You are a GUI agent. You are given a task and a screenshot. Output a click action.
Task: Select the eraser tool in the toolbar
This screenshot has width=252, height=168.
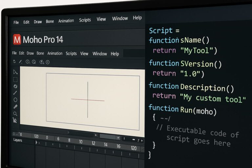coord(15,107)
